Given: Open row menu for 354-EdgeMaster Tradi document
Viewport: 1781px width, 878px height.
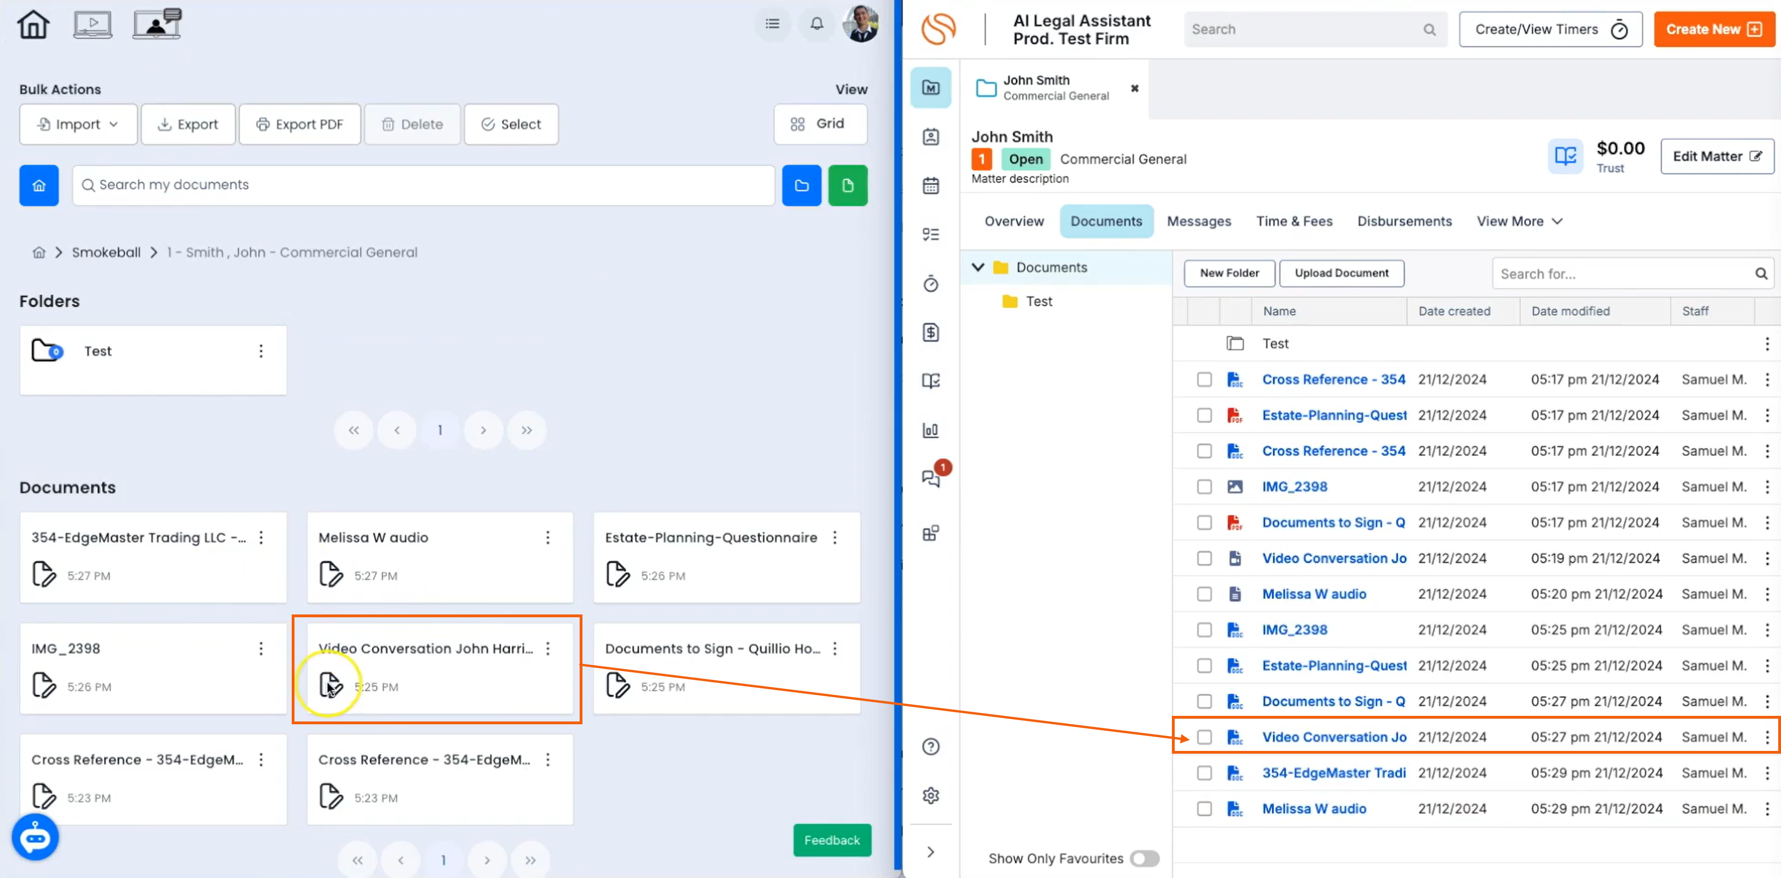Looking at the screenshot, I should [x=1767, y=773].
